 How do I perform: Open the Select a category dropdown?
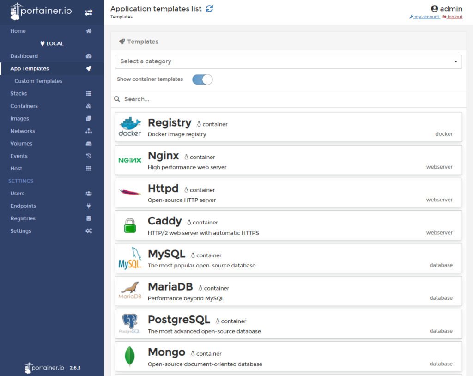(288, 61)
